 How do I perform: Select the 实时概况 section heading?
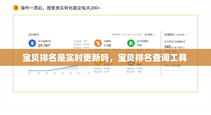point(33,34)
